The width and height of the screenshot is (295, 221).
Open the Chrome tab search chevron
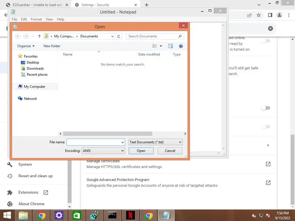click(259, 5)
